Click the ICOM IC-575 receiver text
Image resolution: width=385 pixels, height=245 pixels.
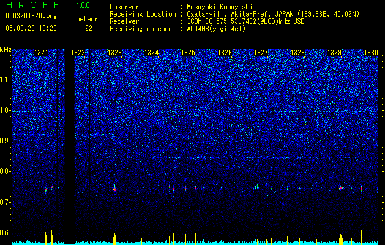[245, 21]
